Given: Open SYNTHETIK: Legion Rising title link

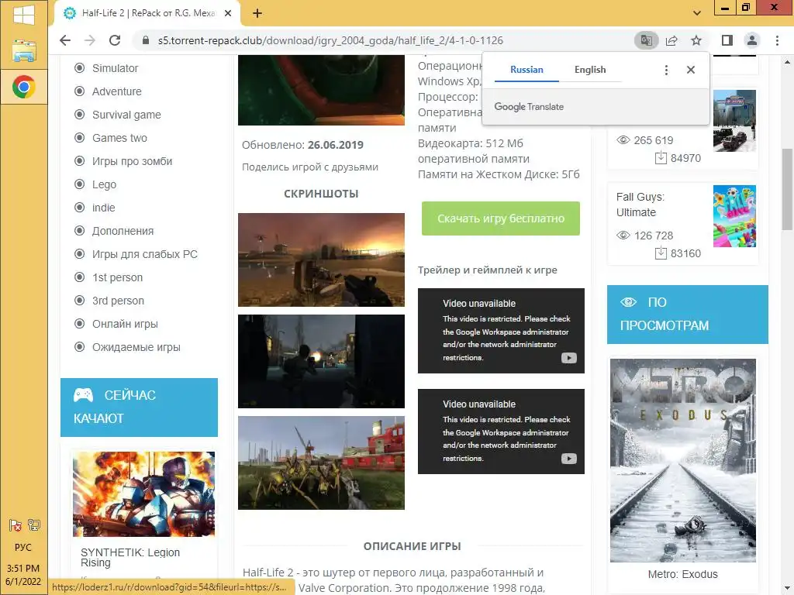Looking at the screenshot, I should point(130,558).
